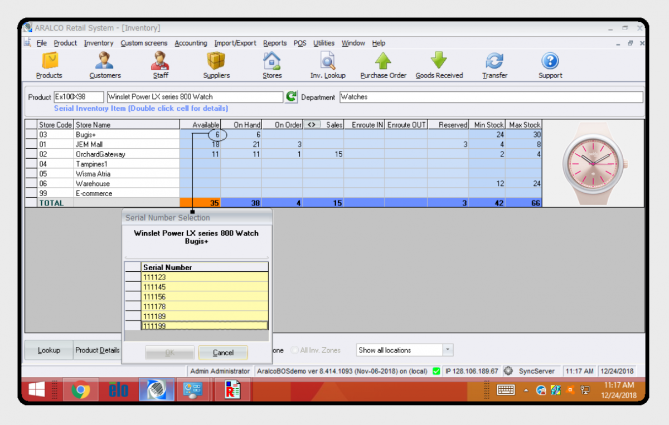669x425 pixels.
Task: Open the Inventory menu
Action: coord(99,43)
